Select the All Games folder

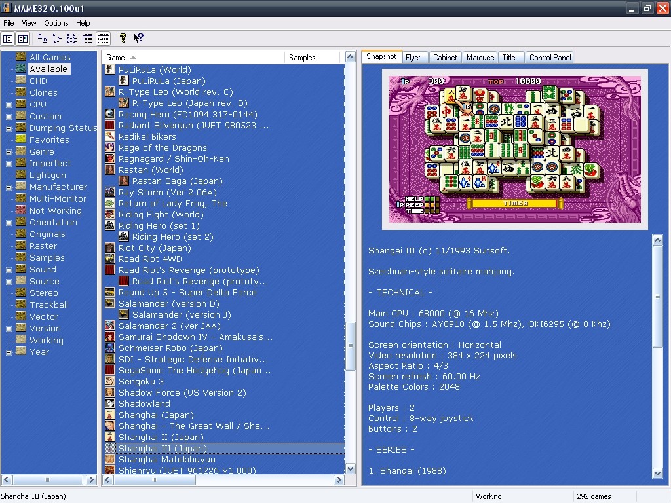tap(50, 57)
